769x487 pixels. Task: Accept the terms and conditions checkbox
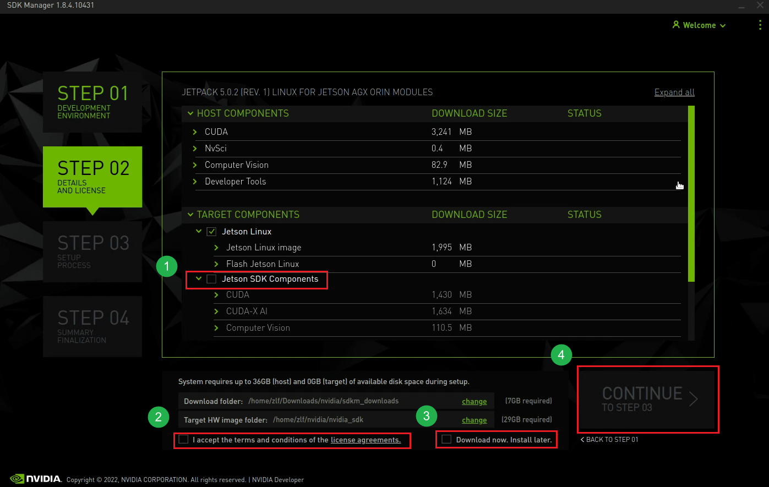(x=183, y=439)
